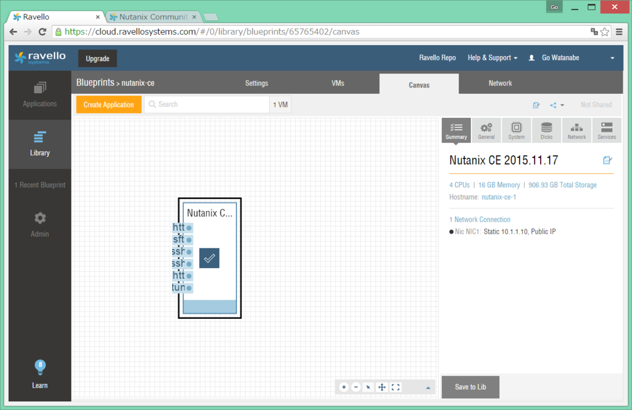The height and width of the screenshot is (410, 632).
Task: Expand the canvas controls with the up arrow
Action: click(x=428, y=387)
